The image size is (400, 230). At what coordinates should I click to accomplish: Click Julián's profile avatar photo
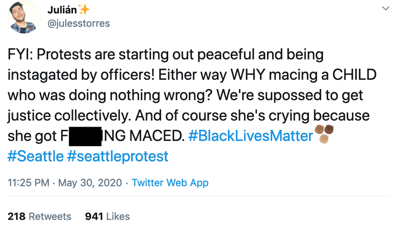pyautogui.click(x=24, y=17)
